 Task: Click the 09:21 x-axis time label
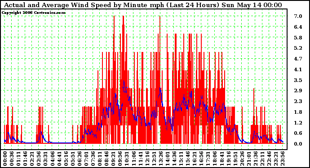[113, 159]
